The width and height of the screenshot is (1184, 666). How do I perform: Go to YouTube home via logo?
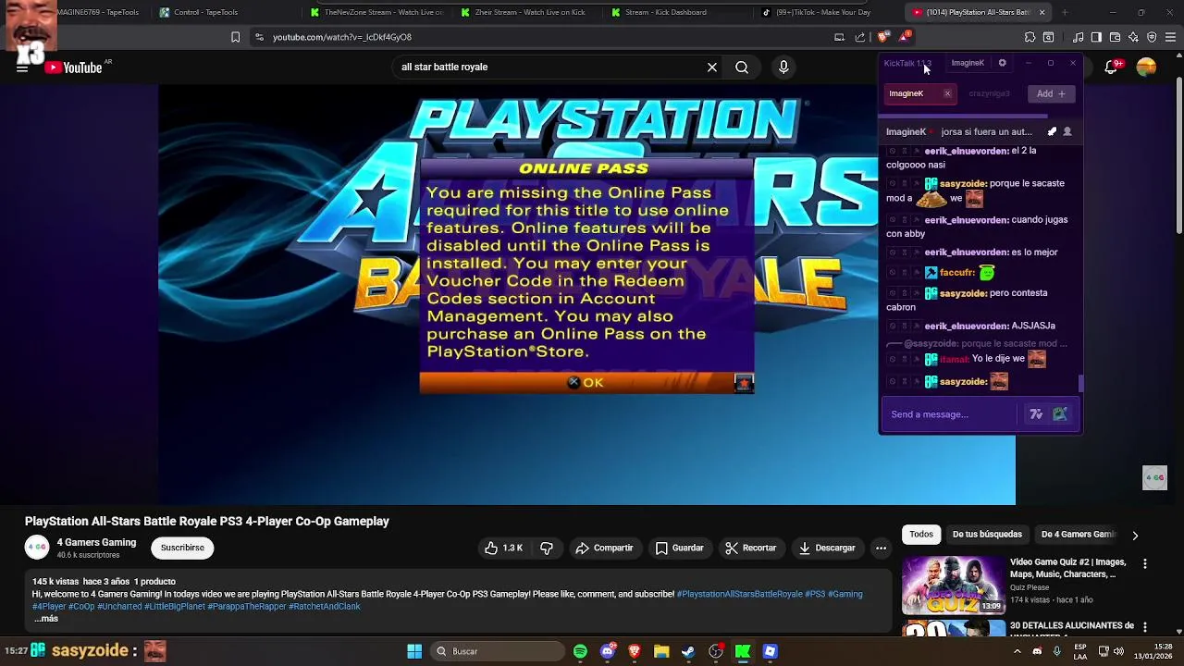click(x=74, y=68)
